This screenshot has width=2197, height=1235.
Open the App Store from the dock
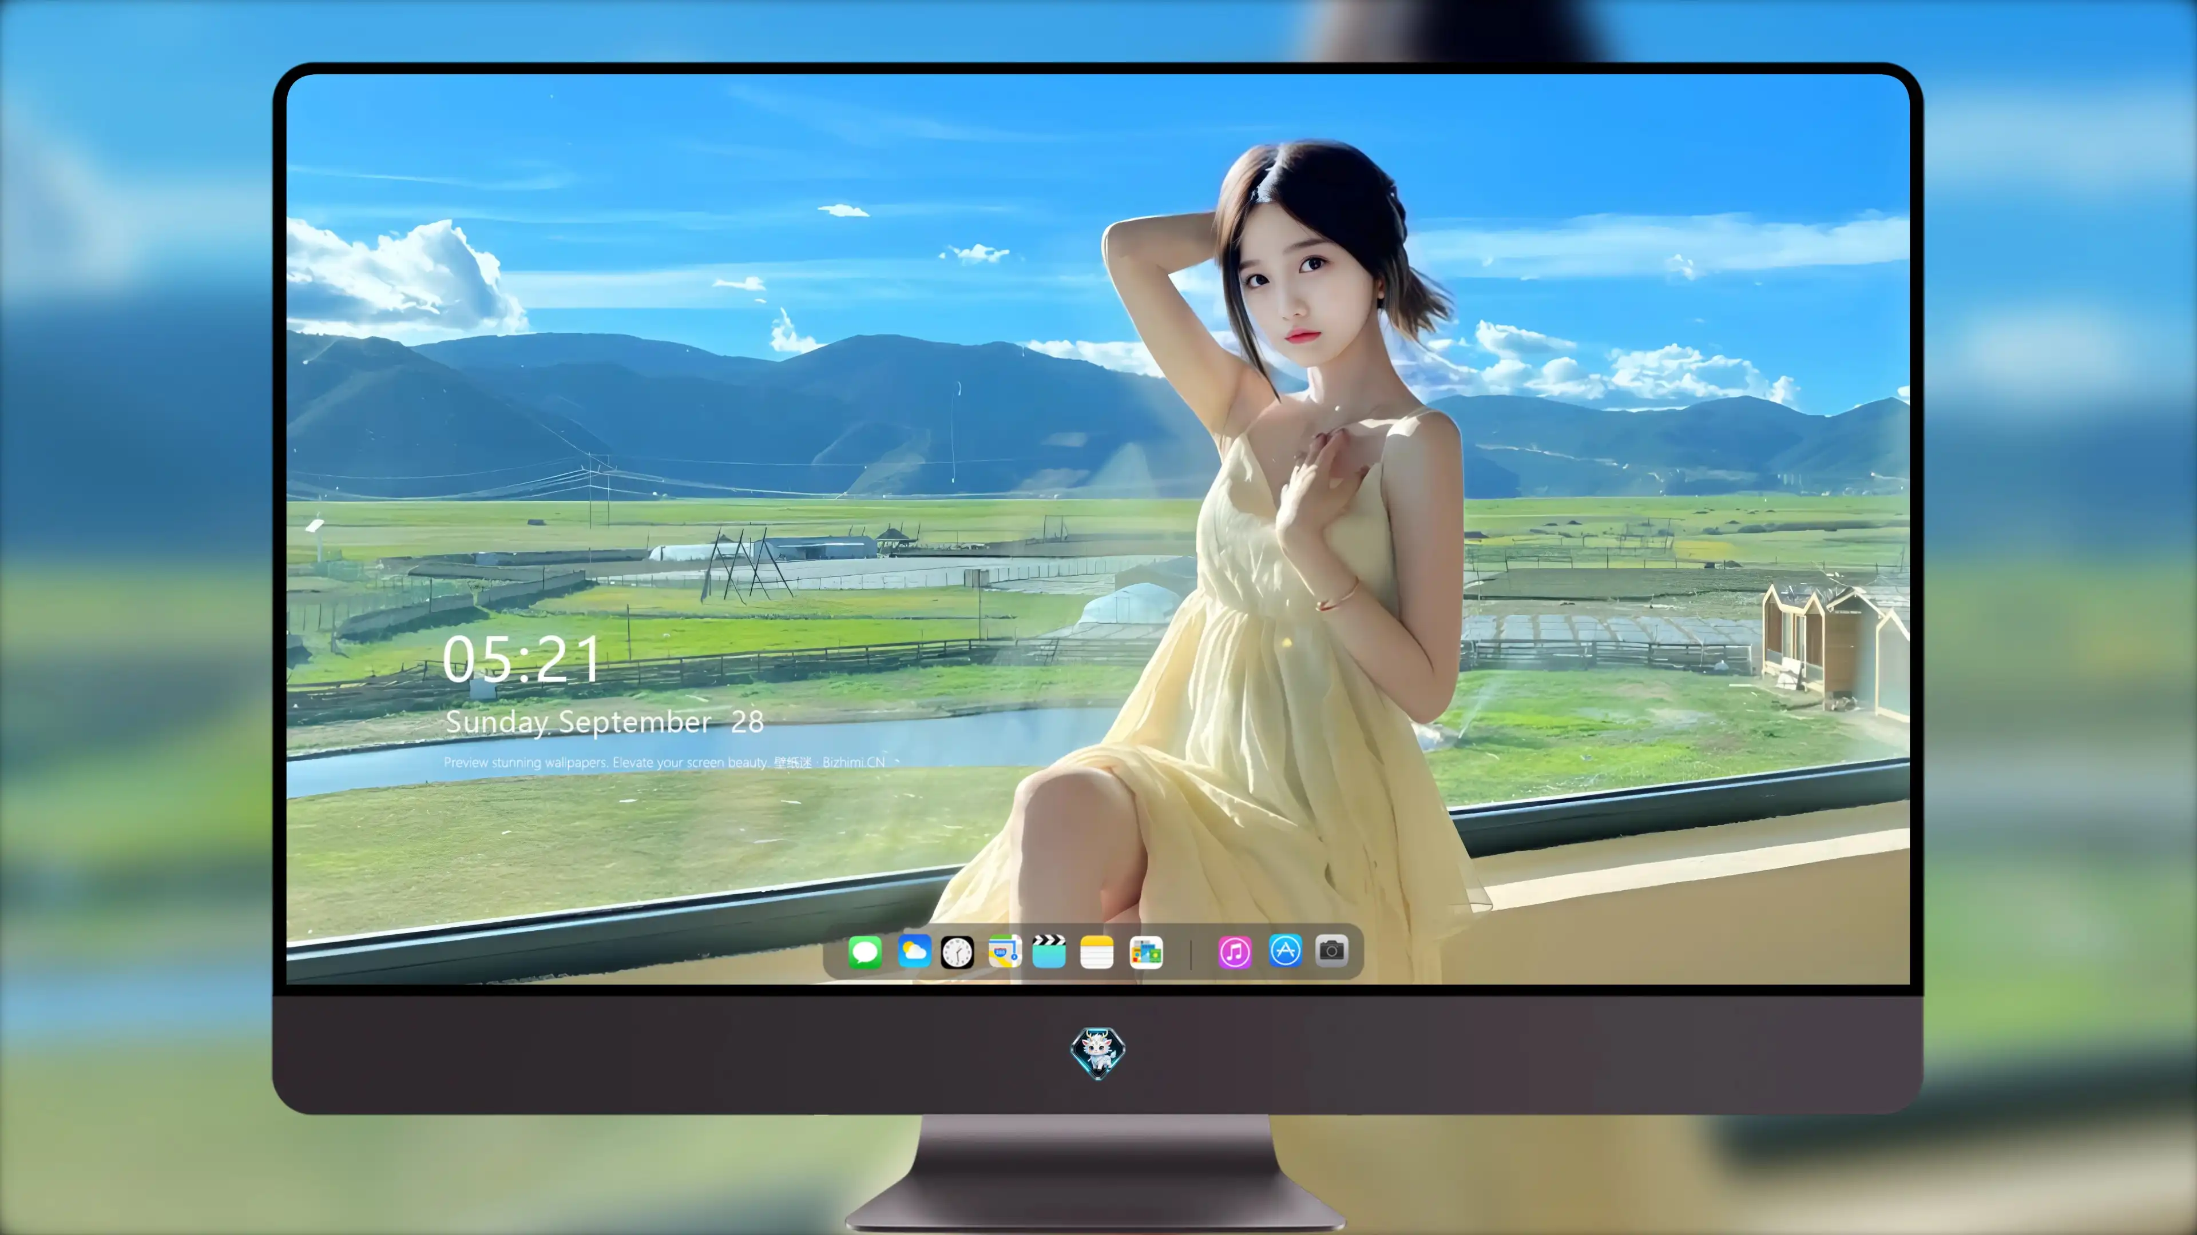pyautogui.click(x=1285, y=950)
